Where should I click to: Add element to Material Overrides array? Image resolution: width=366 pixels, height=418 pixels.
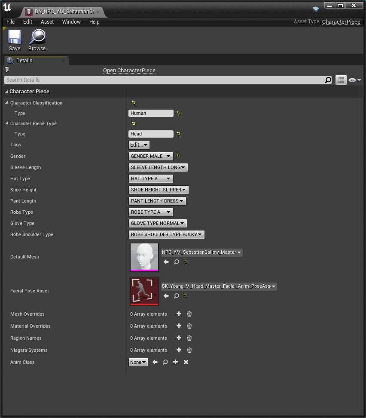point(179,326)
